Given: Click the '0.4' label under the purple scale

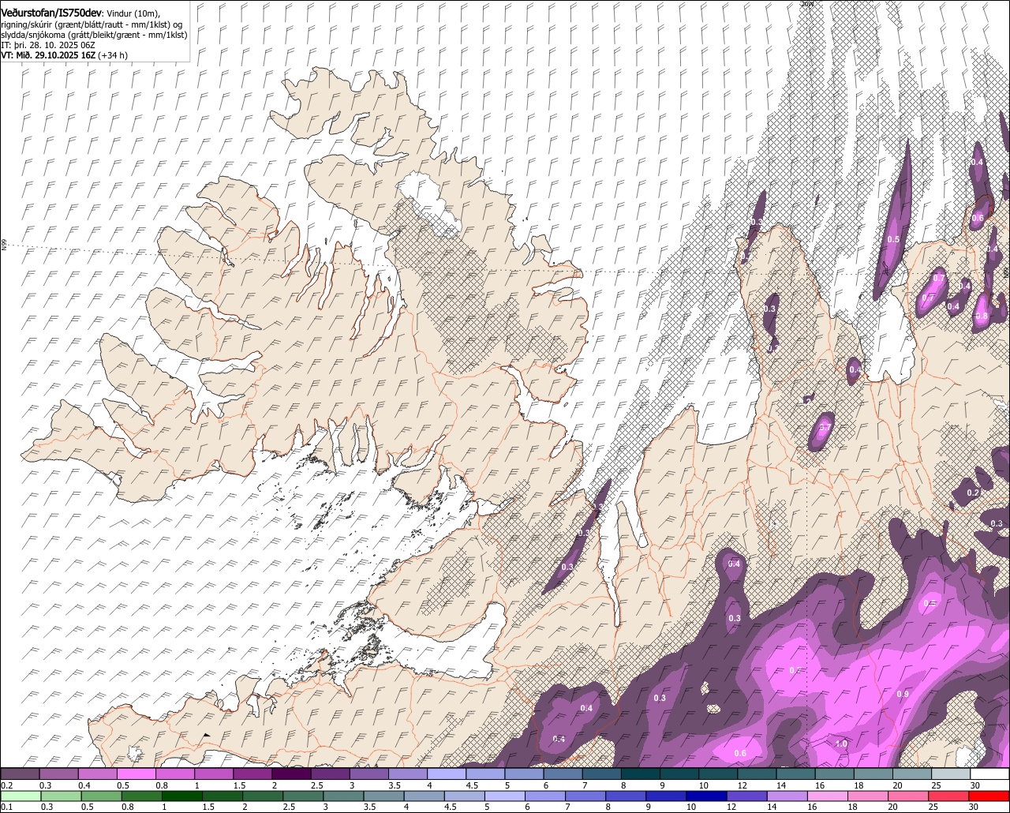Looking at the screenshot, I should [84, 785].
